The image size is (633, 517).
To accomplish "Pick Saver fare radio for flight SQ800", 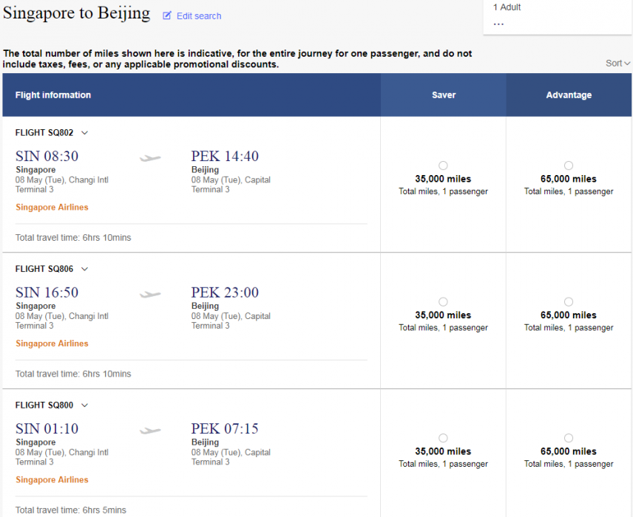I will point(443,438).
